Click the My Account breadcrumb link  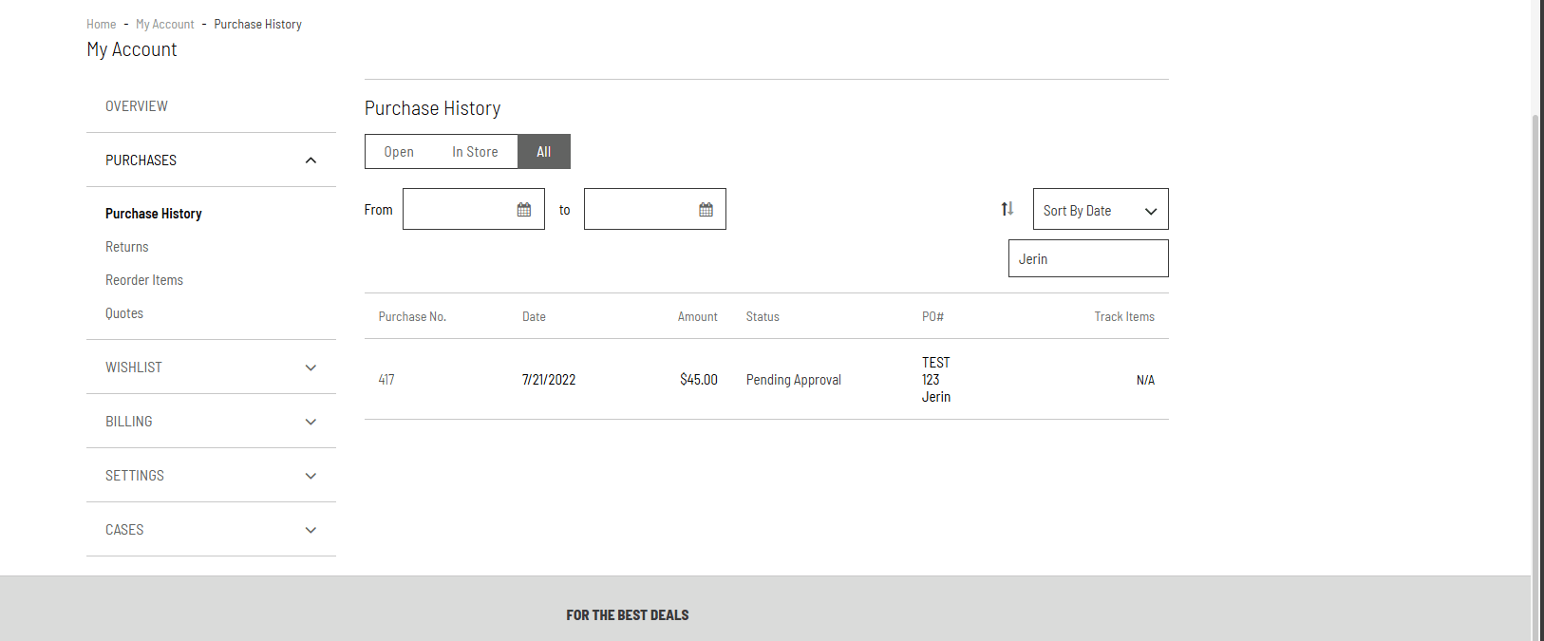pyautogui.click(x=164, y=25)
